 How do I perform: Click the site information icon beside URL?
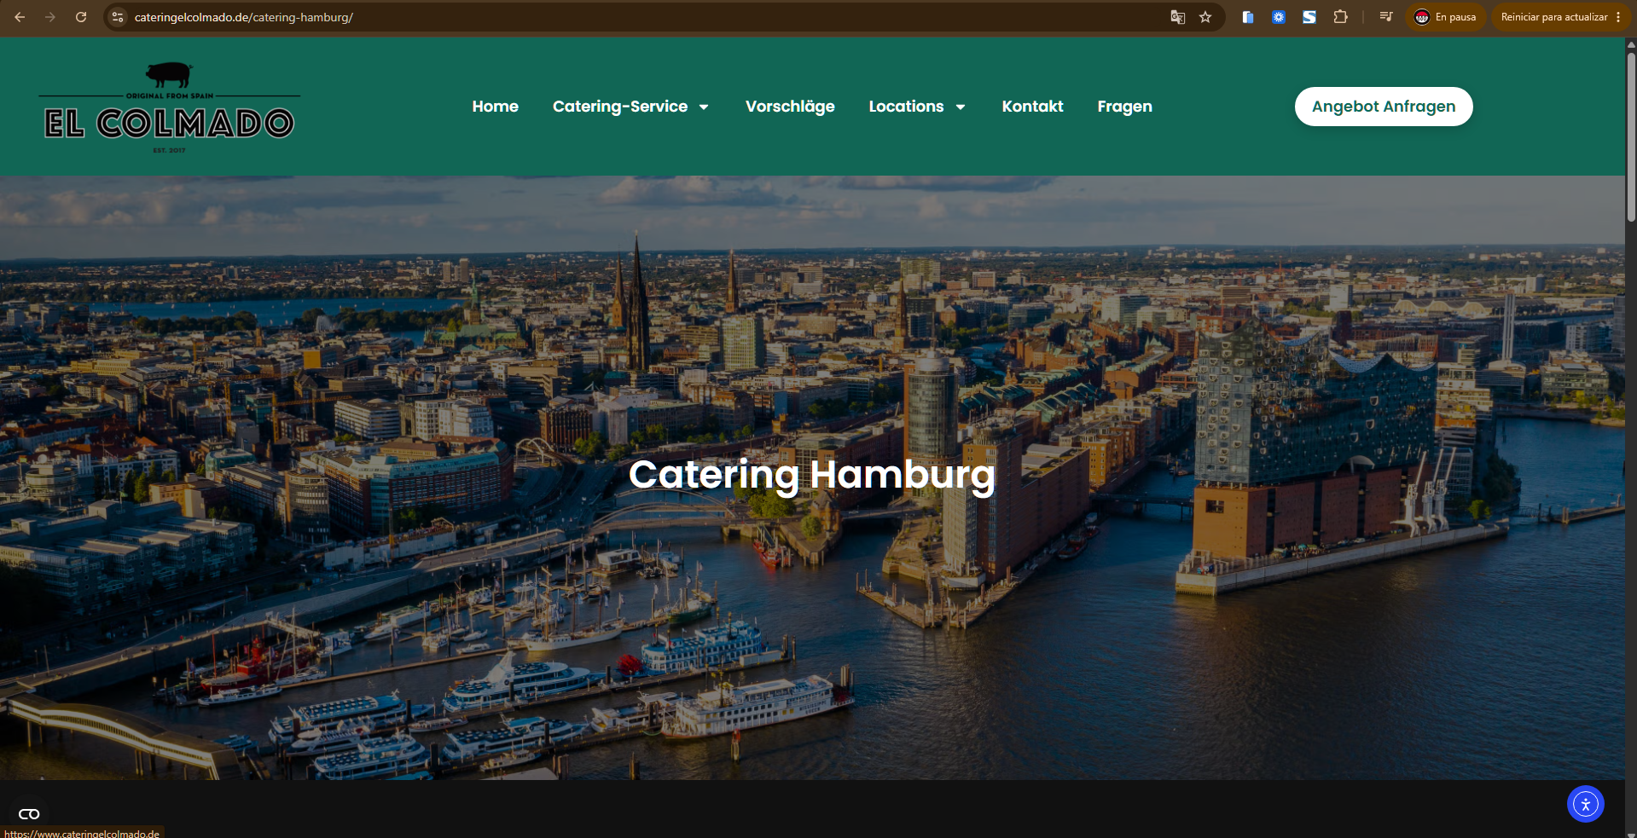click(118, 17)
